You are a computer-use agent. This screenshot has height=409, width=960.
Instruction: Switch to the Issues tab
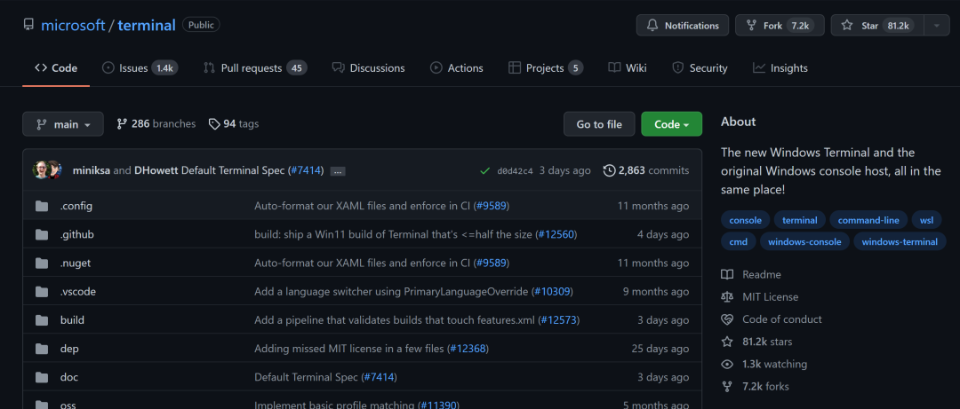point(140,67)
